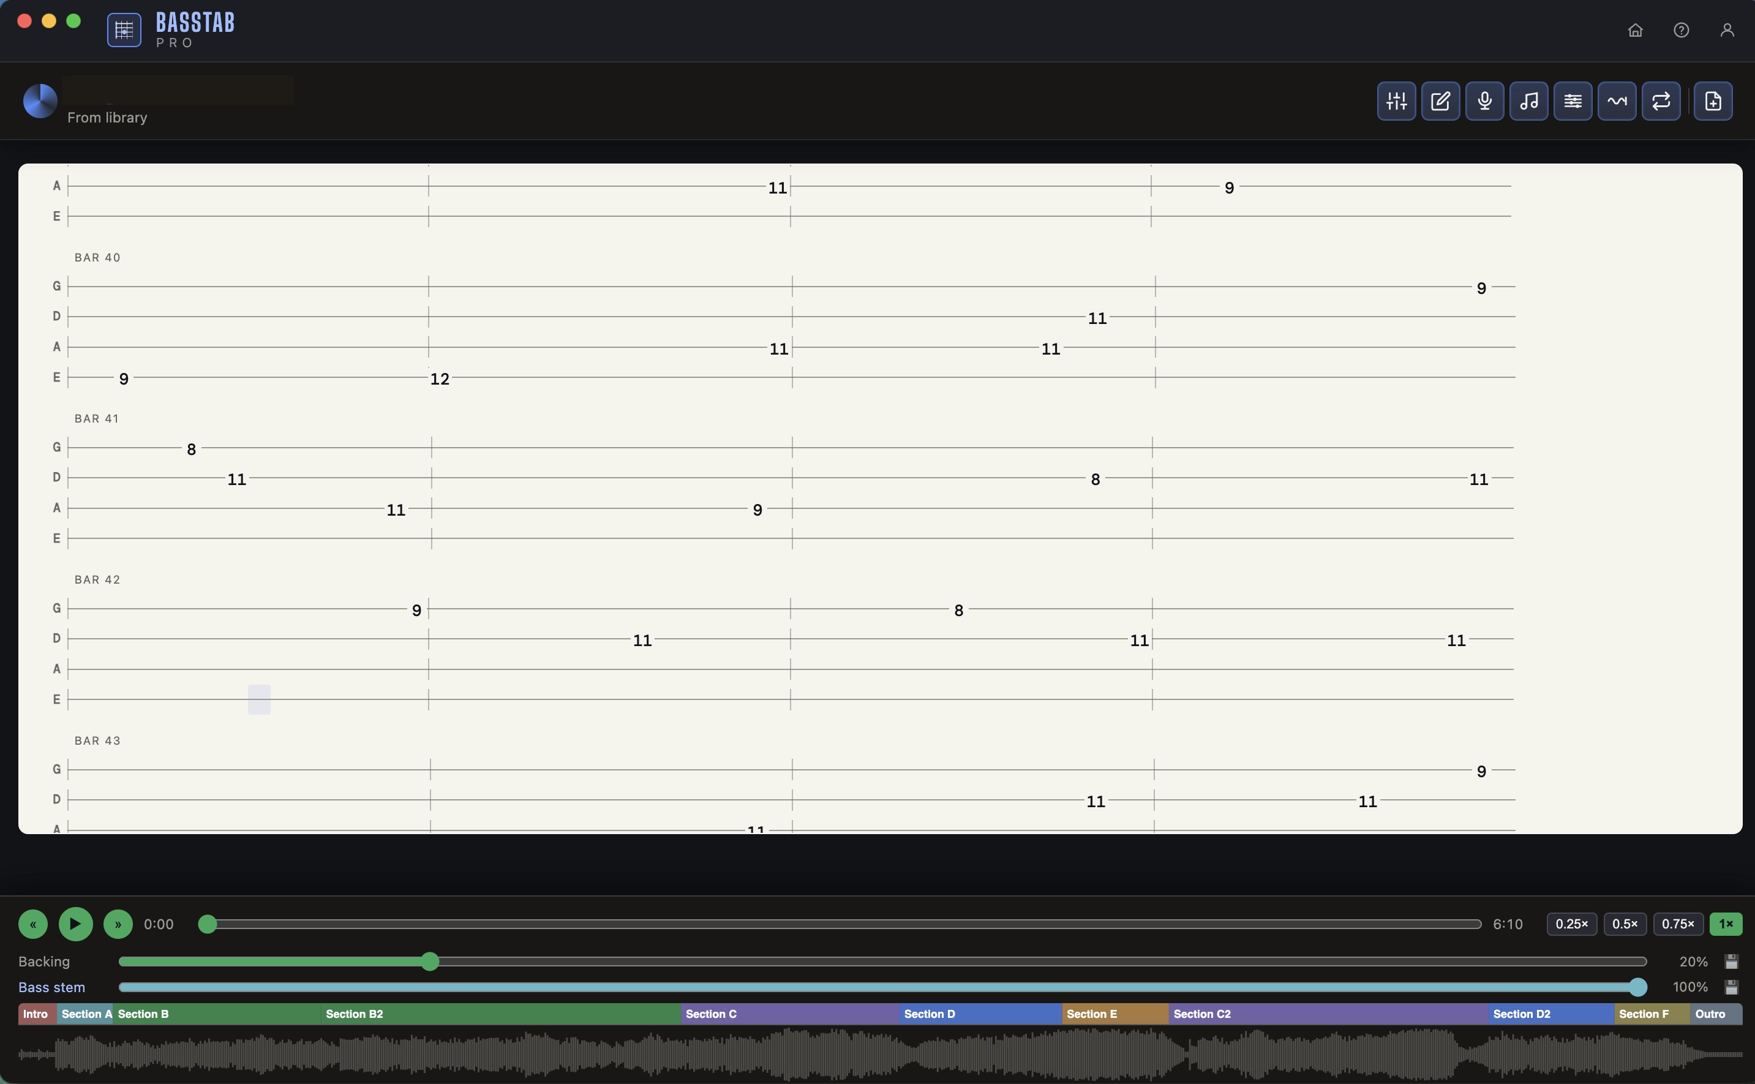Set playback speed to 0.75×
This screenshot has width=1755, height=1084.
[1678, 924]
